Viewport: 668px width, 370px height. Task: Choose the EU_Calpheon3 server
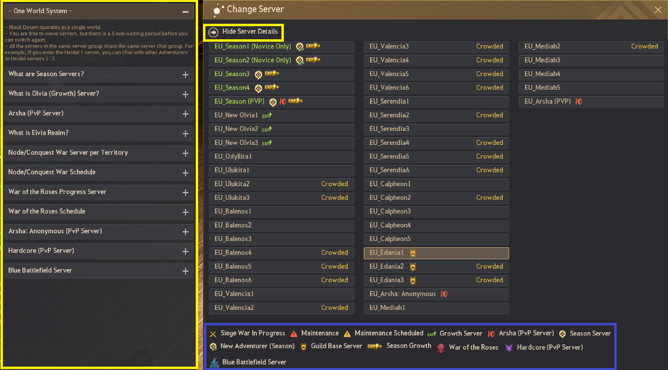tap(436, 211)
